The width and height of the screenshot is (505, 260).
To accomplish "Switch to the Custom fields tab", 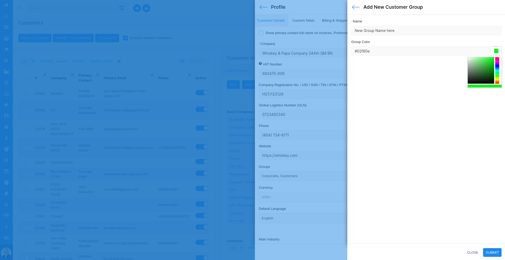I will (303, 21).
